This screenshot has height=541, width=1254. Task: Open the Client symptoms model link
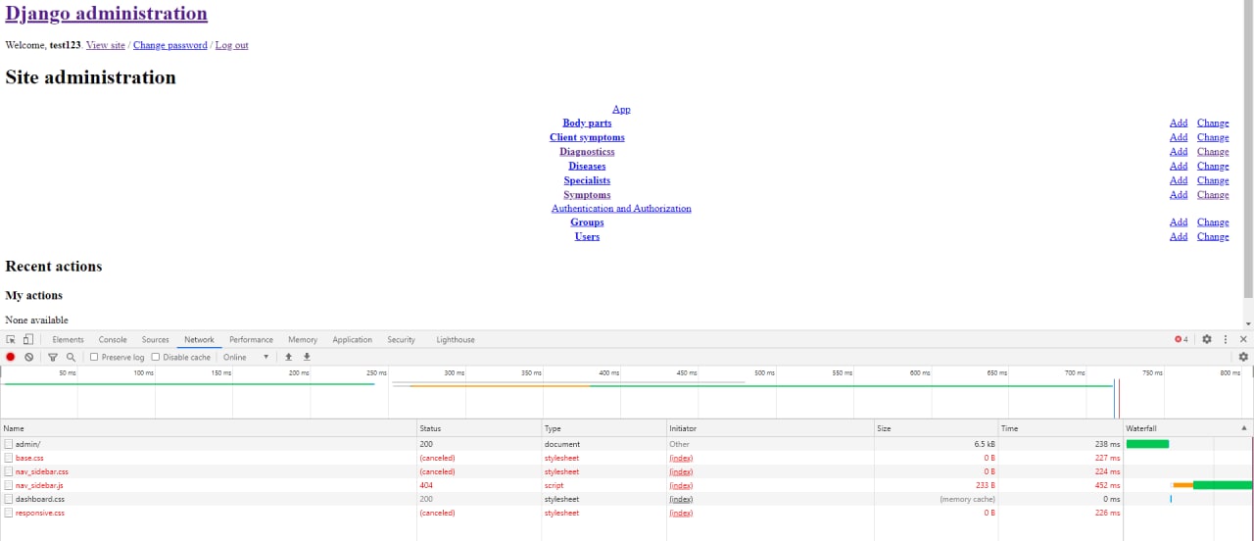click(x=587, y=137)
